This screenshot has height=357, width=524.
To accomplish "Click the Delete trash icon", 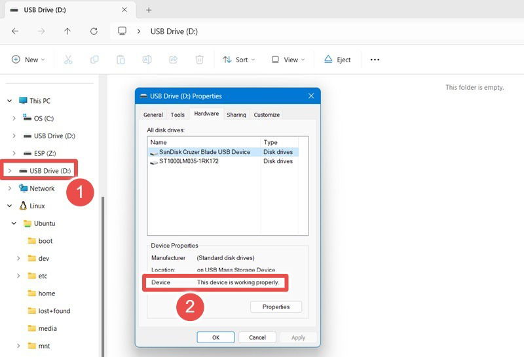I will coord(200,60).
